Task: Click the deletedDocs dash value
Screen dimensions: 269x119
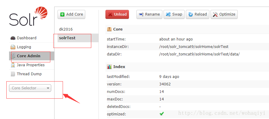Action: pyautogui.click(x=160, y=107)
